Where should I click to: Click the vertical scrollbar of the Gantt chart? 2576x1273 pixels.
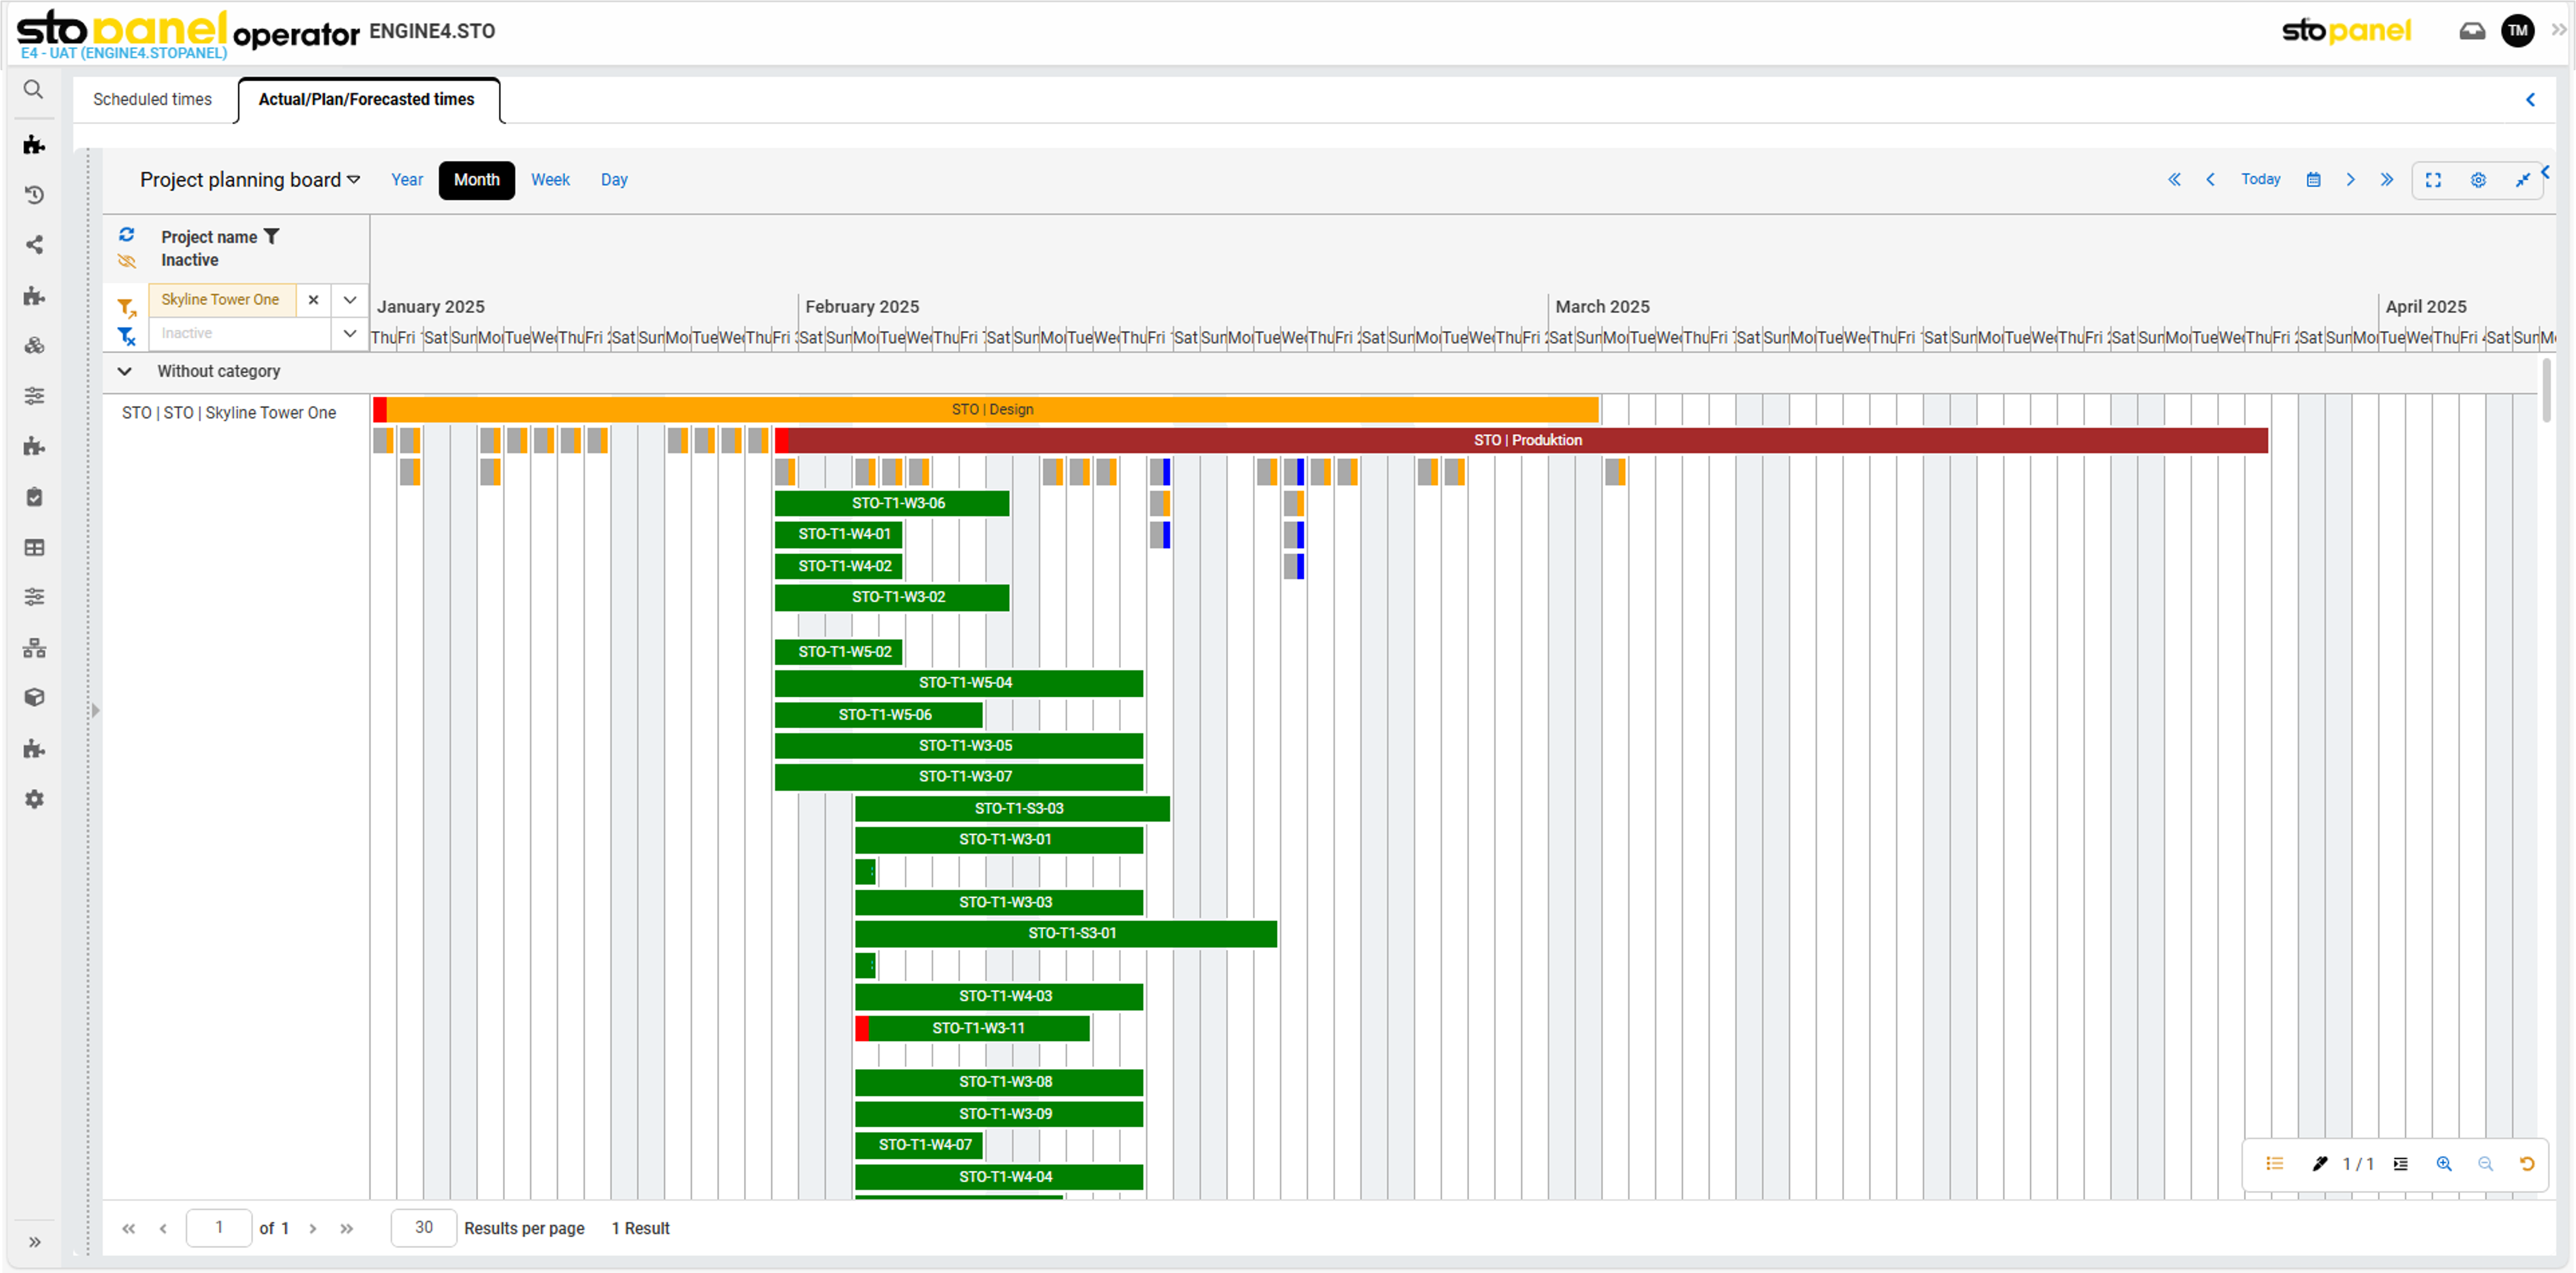click(x=2546, y=390)
